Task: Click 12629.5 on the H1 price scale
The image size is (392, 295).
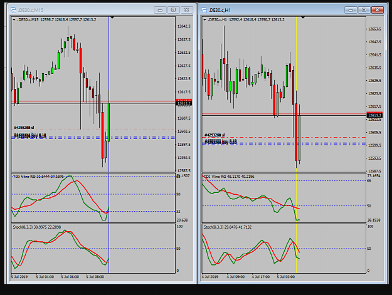Action: 374,80
